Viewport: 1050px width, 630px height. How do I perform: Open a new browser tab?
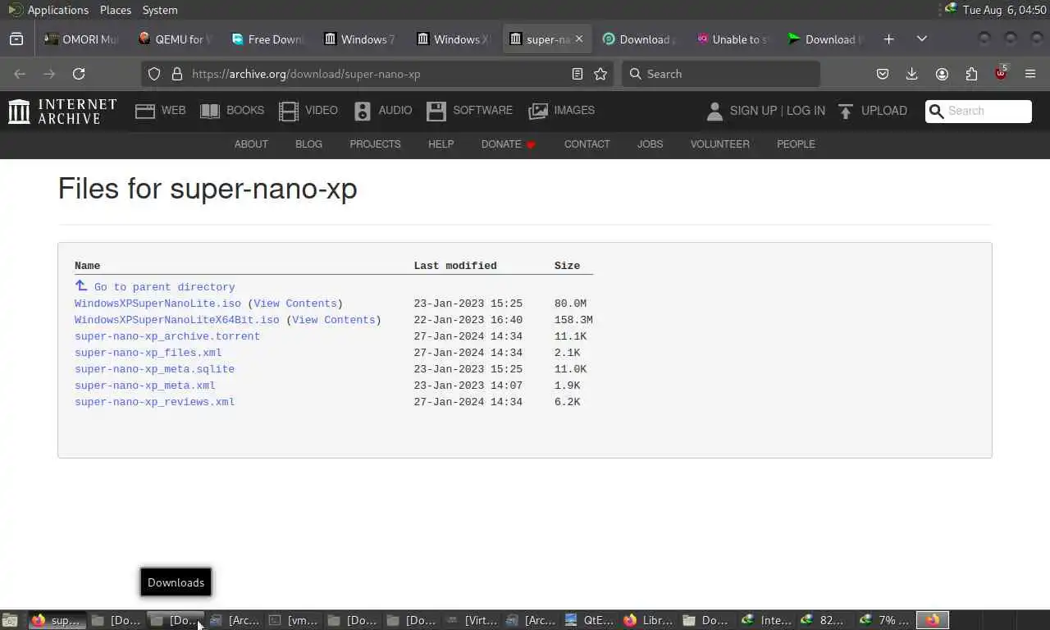(888, 39)
